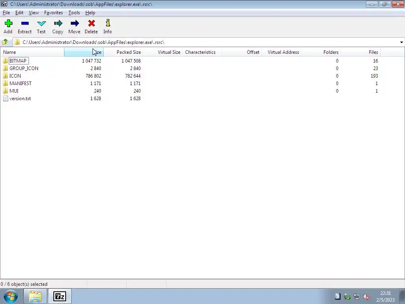
Task: Click MANIFEST size value 1 171
Action: tap(96, 83)
